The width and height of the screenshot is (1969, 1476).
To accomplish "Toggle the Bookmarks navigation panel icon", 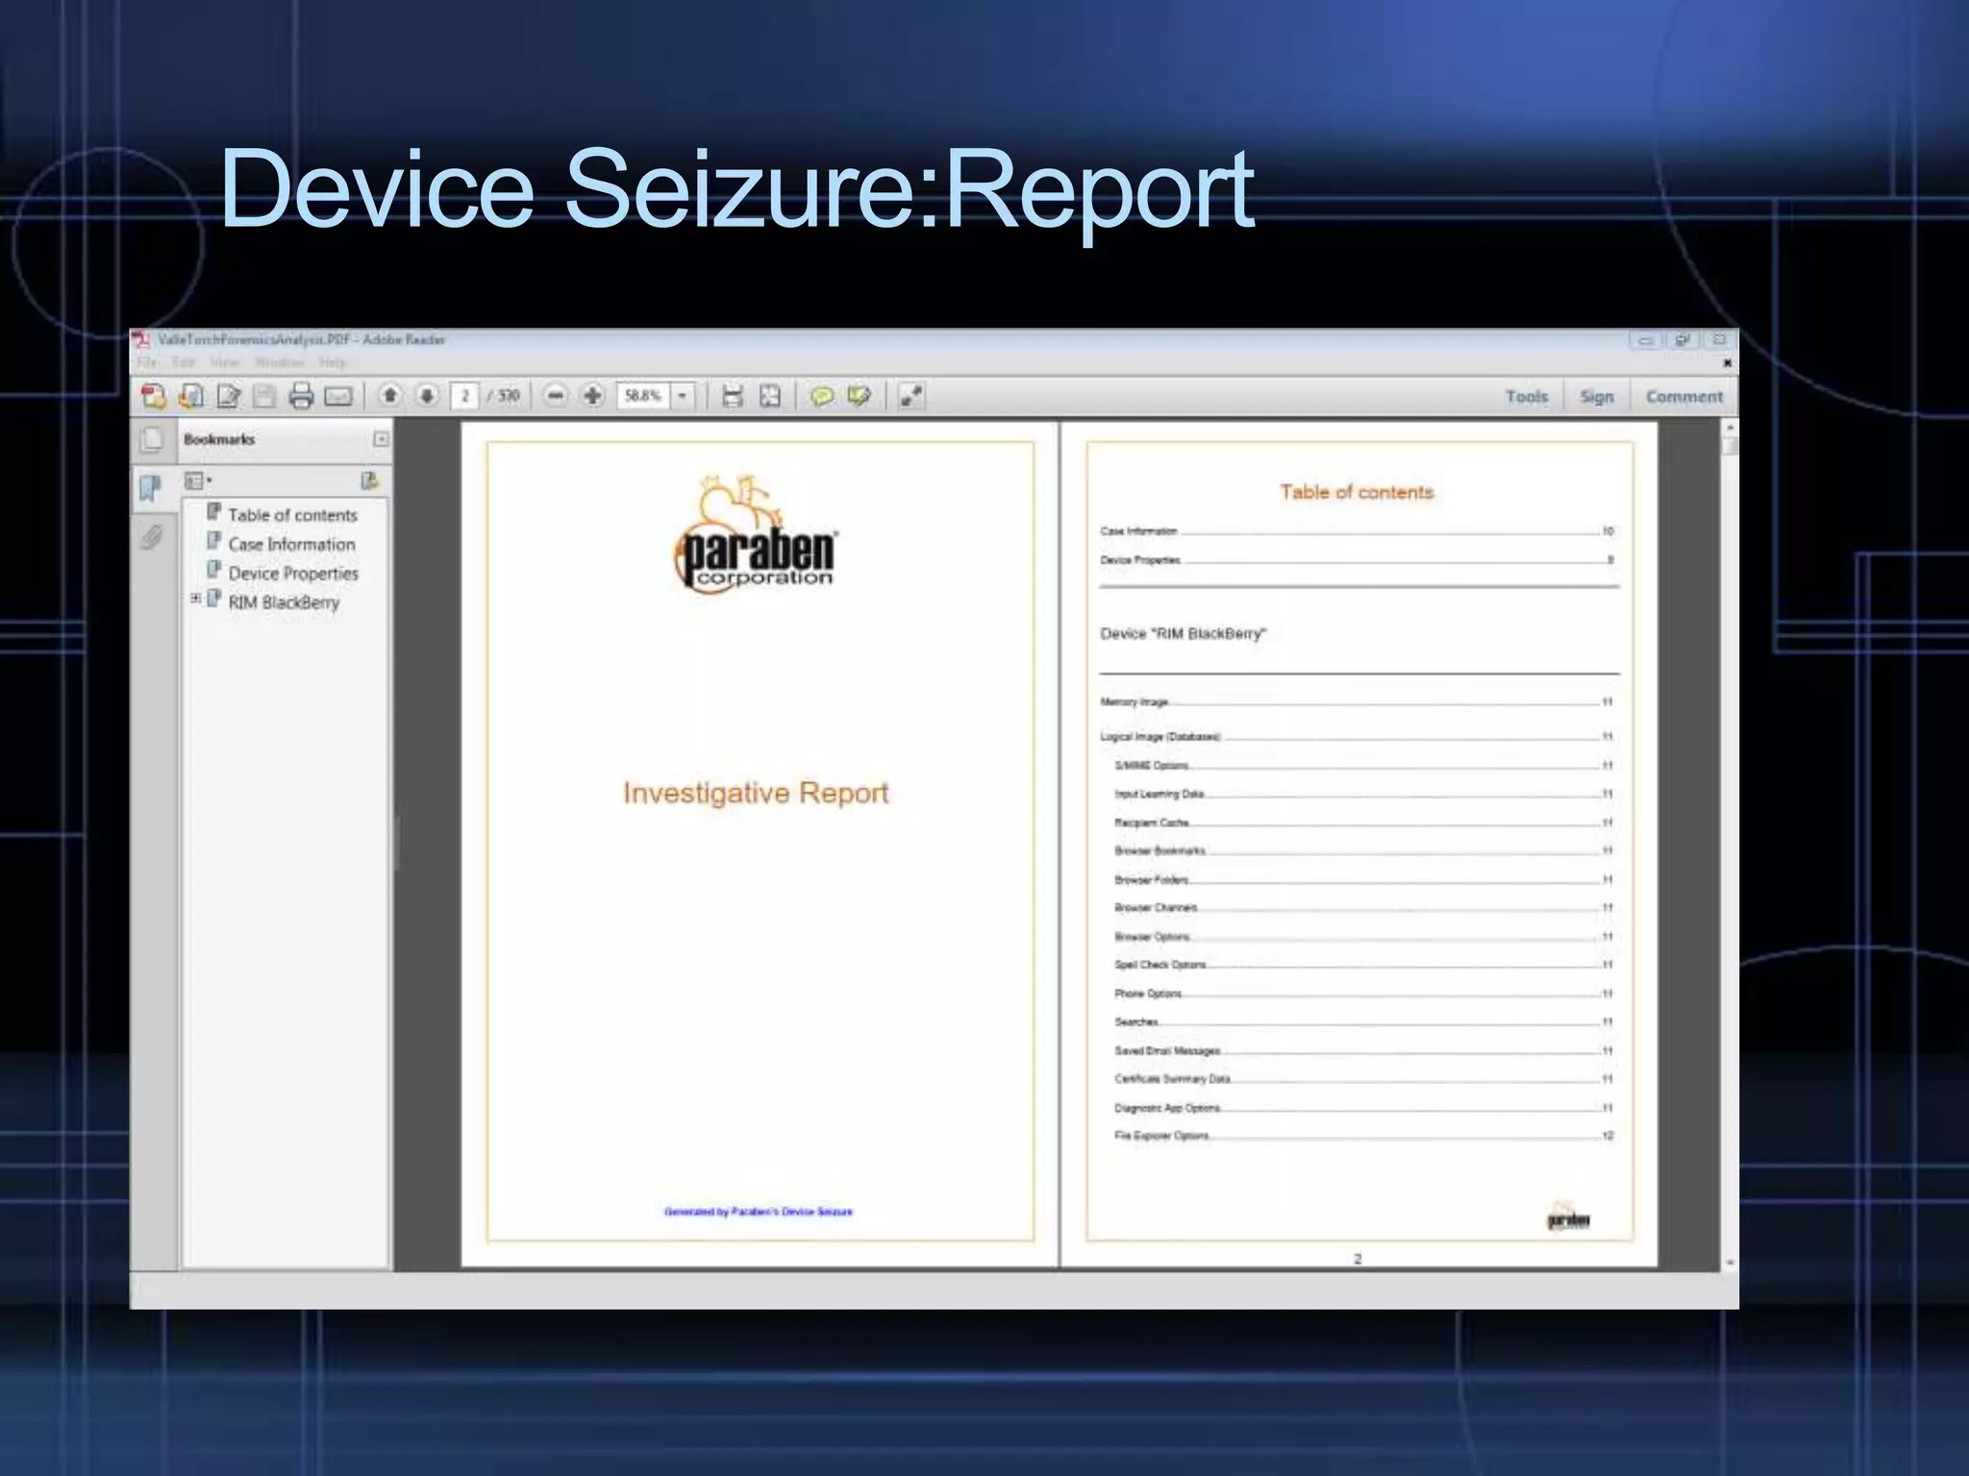I will pos(151,488).
